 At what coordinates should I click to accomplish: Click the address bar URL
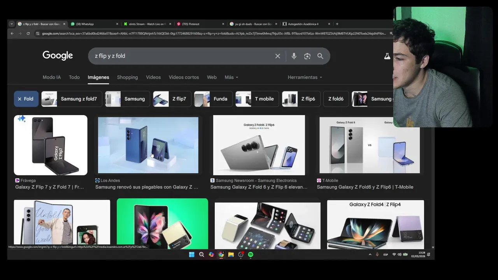coord(214,33)
